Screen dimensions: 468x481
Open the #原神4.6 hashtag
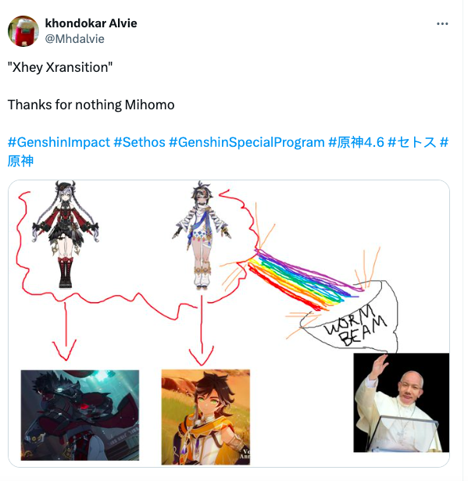[356, 142]
